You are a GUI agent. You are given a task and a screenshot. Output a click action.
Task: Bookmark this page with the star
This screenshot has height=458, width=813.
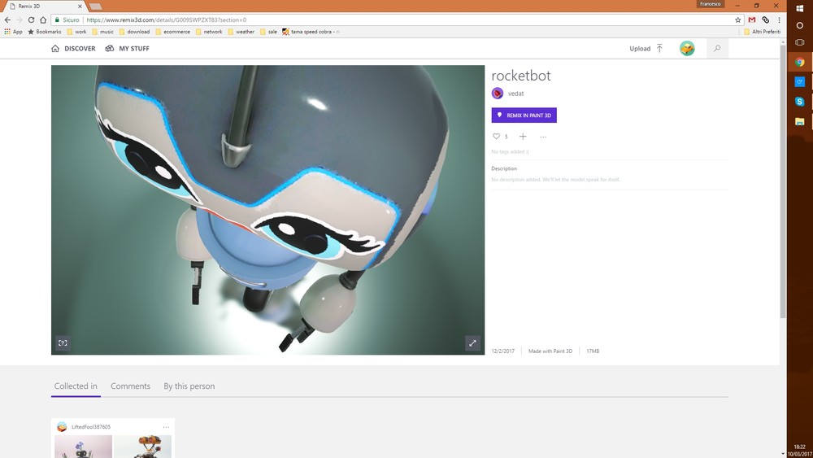(x=738, y=20)
